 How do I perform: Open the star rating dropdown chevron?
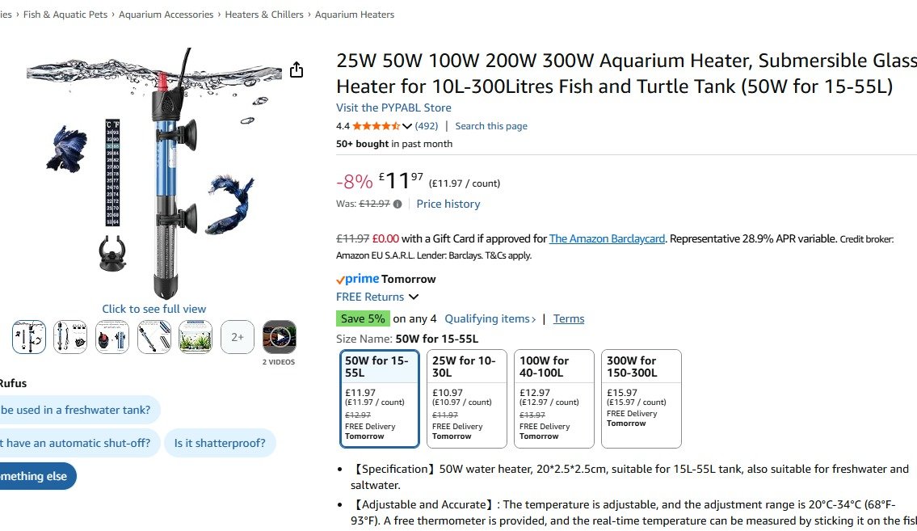(407, 126)
